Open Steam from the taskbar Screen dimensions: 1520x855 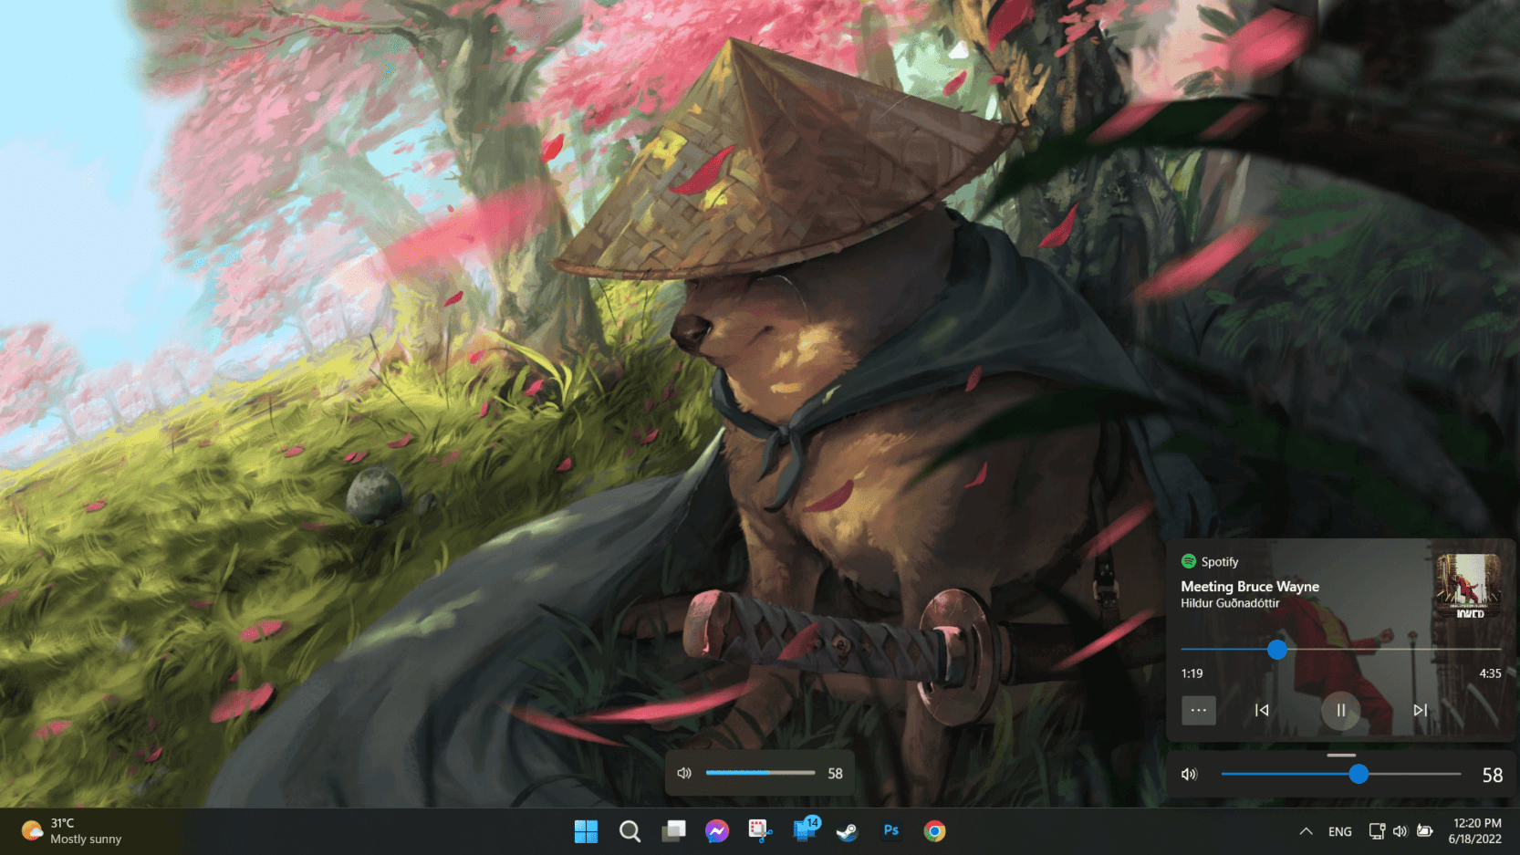[848, 831]
